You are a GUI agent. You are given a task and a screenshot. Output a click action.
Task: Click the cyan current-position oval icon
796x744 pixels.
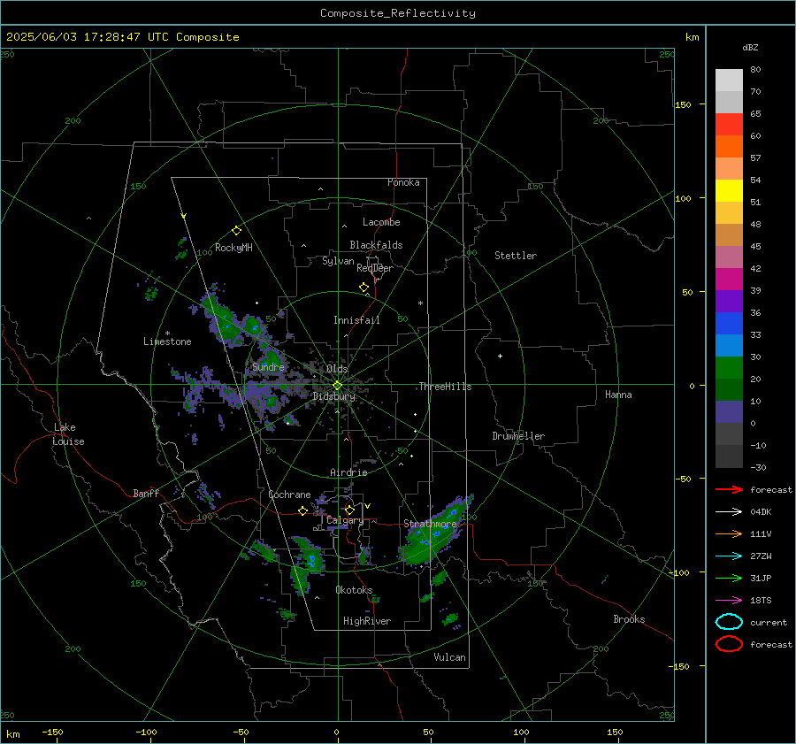[x=729, y=622]
